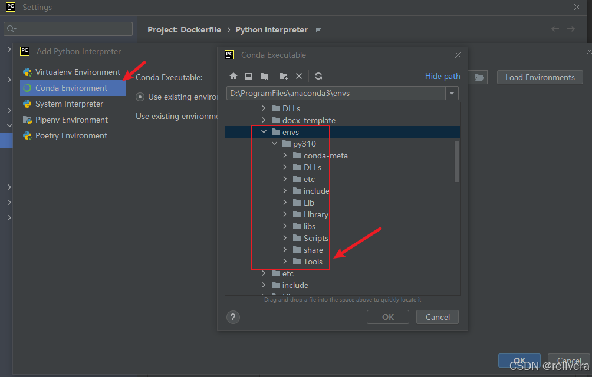Click the Poetry Environment python icon
The image size is (592, 377).
pyautogui.click(x=27, y=135)
